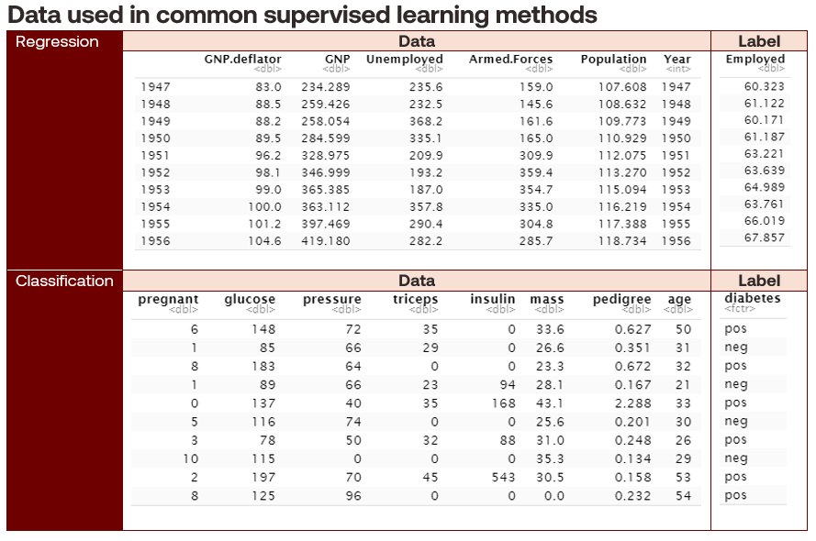Select the pregnant column header
816x541 pixels.
(168, 299)
